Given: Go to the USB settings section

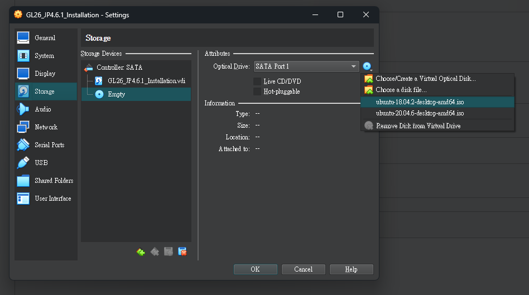Looking at the screenshot, I should 41,163.
